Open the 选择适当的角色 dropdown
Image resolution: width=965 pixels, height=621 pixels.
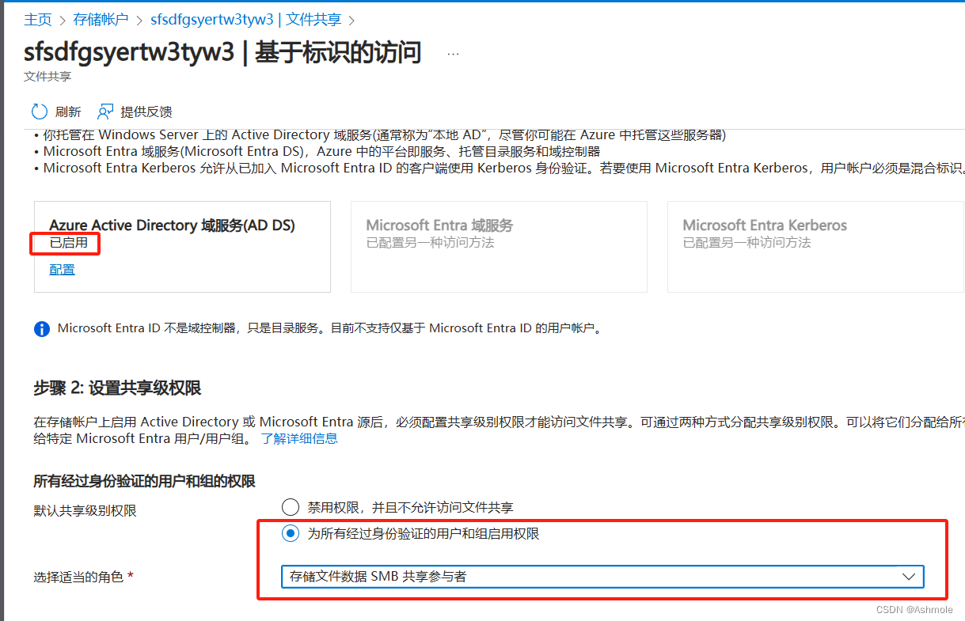[602, 576]
